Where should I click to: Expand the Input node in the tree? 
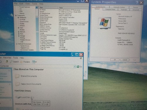pos(19,28)
